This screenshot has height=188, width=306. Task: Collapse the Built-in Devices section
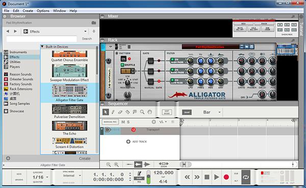42,46
